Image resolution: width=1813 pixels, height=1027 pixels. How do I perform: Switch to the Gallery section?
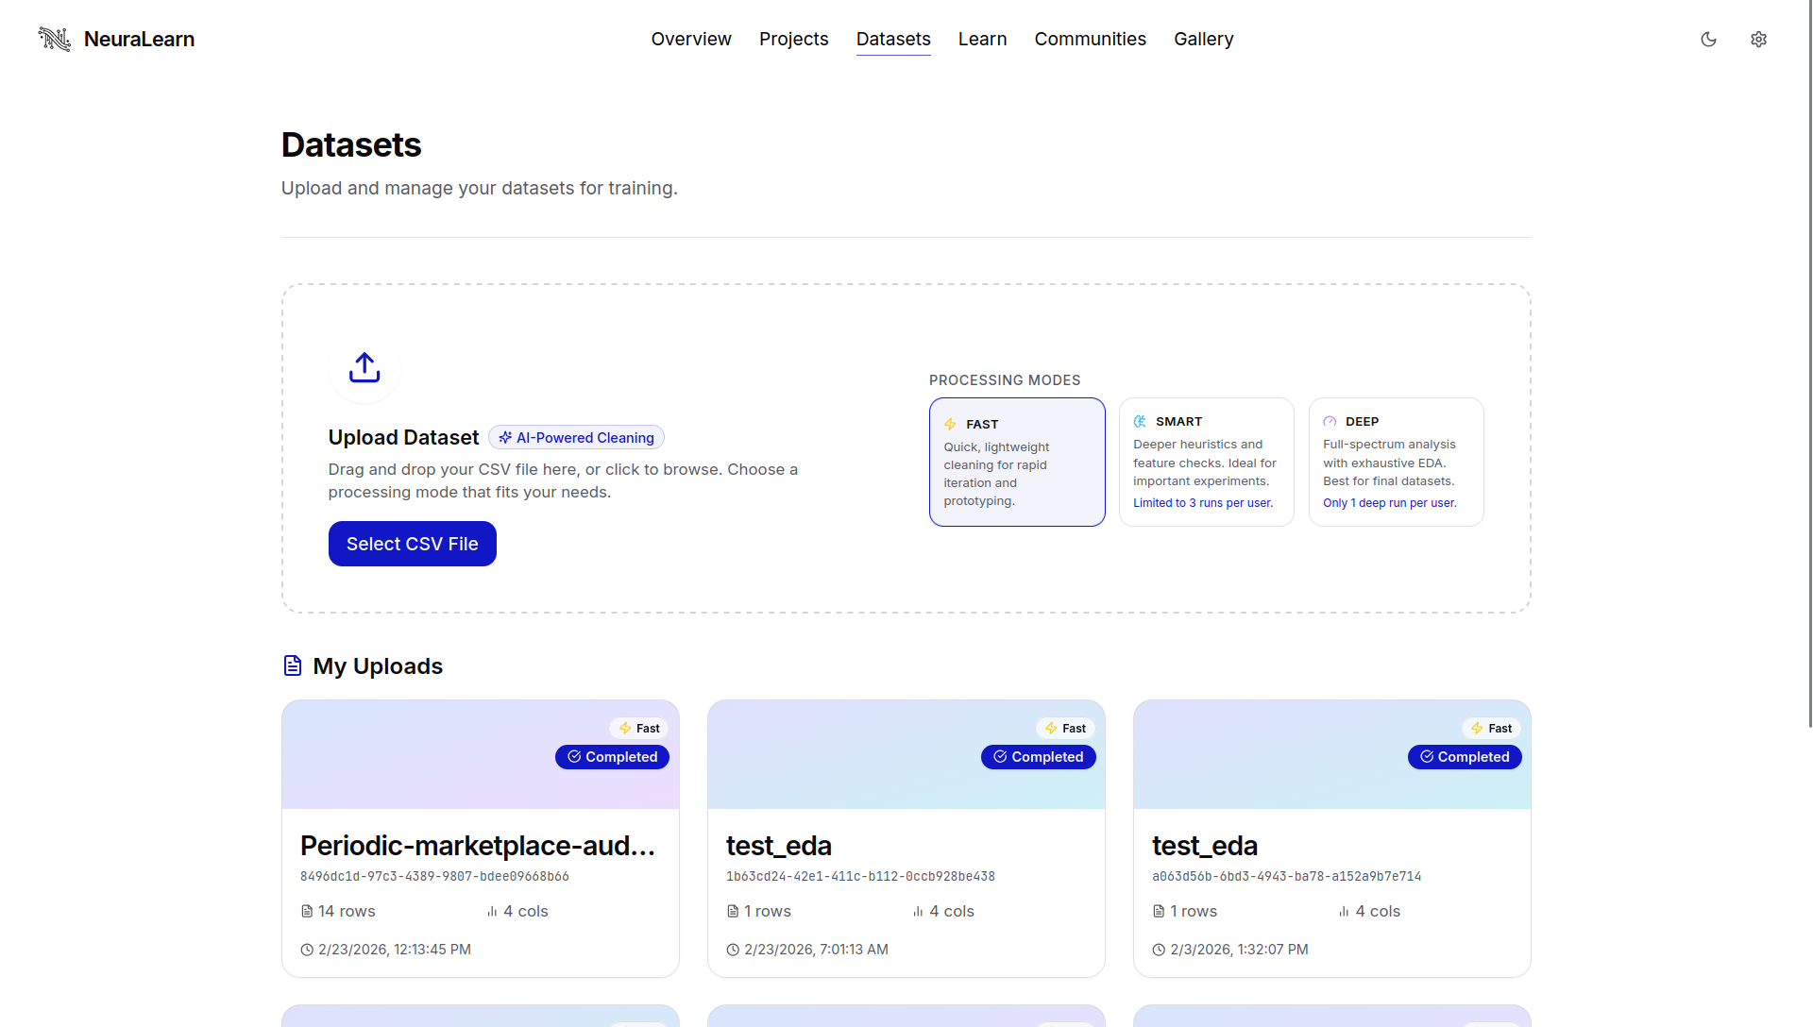tap(1203, 39)
